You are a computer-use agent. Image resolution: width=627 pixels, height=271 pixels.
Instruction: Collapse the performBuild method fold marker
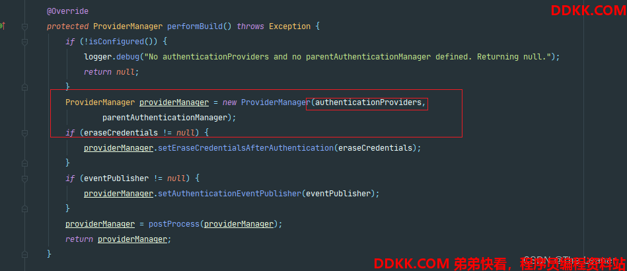(x=25, y=26)
